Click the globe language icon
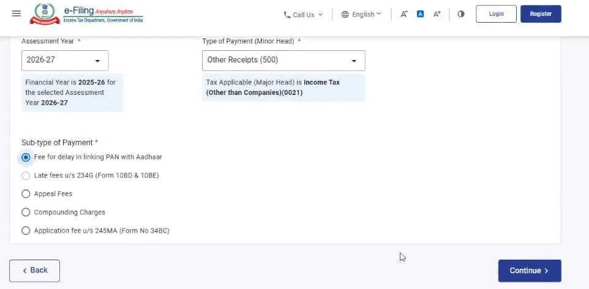Image resolution: width=589 pixels, height=289 pixels. (x=345, y=14)
